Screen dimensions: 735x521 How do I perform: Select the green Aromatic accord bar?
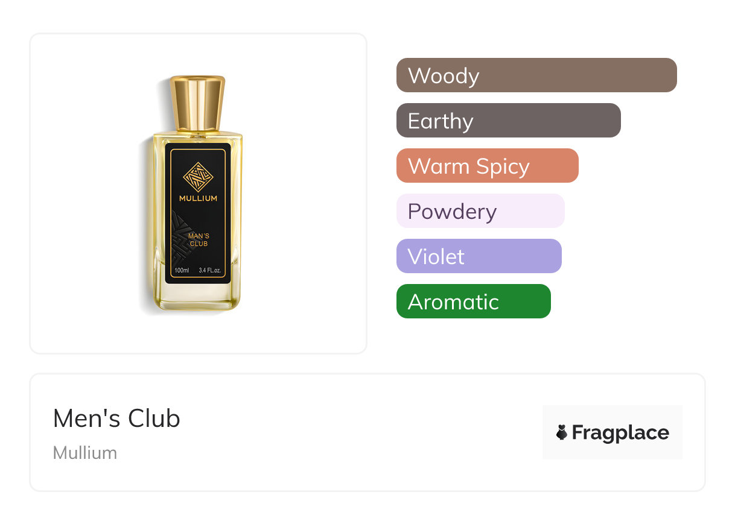point(474,302)
